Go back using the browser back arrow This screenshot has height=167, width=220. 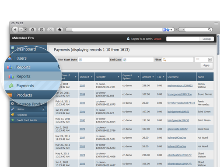tap(15, 30)
